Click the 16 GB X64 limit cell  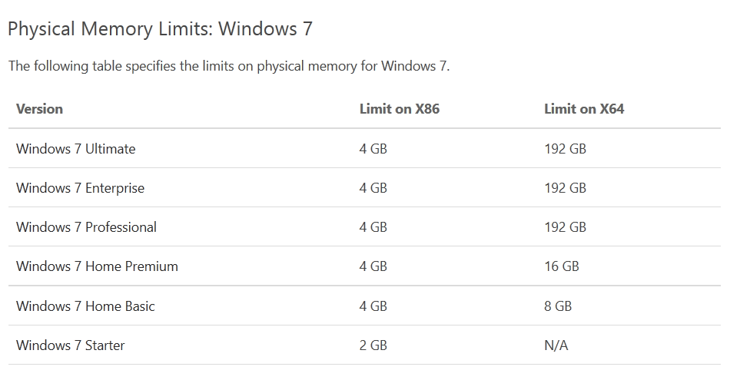562,266
